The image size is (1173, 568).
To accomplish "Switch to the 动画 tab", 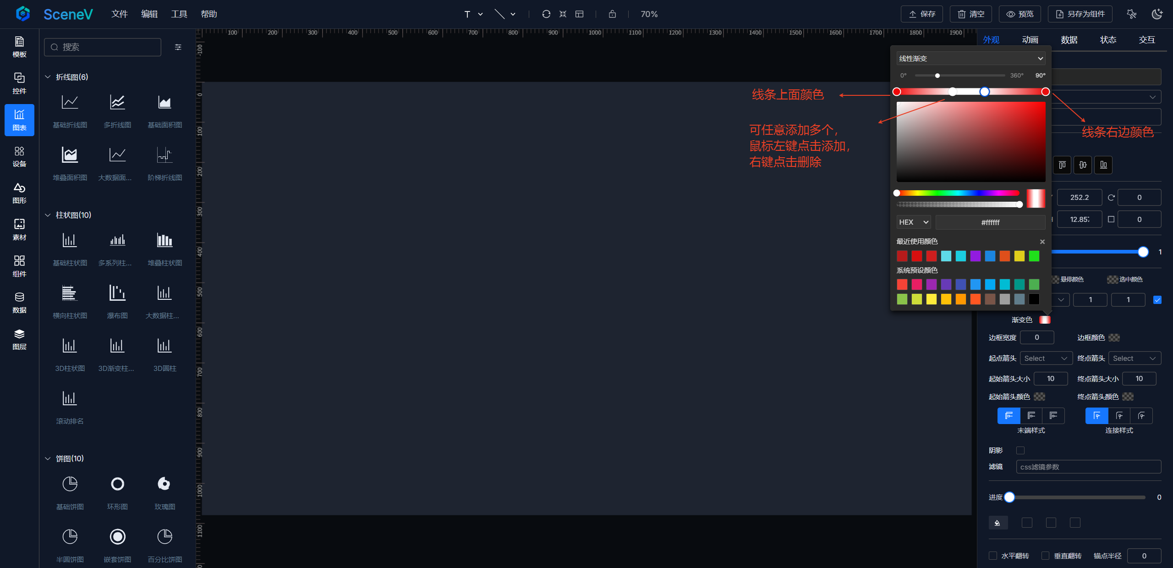I will tap(1030, 40).
